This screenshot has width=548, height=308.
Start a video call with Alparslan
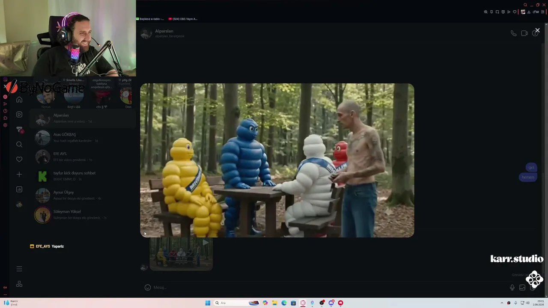pyautogui.click(x=524, y=33)
